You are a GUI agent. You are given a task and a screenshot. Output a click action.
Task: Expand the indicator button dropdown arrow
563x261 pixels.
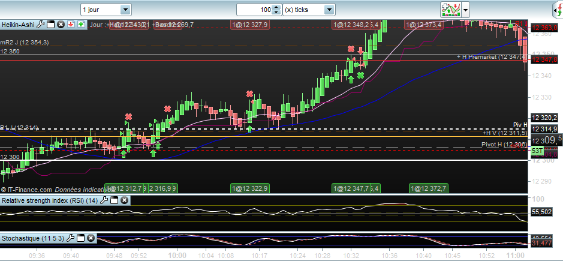[x=465, y=10]
